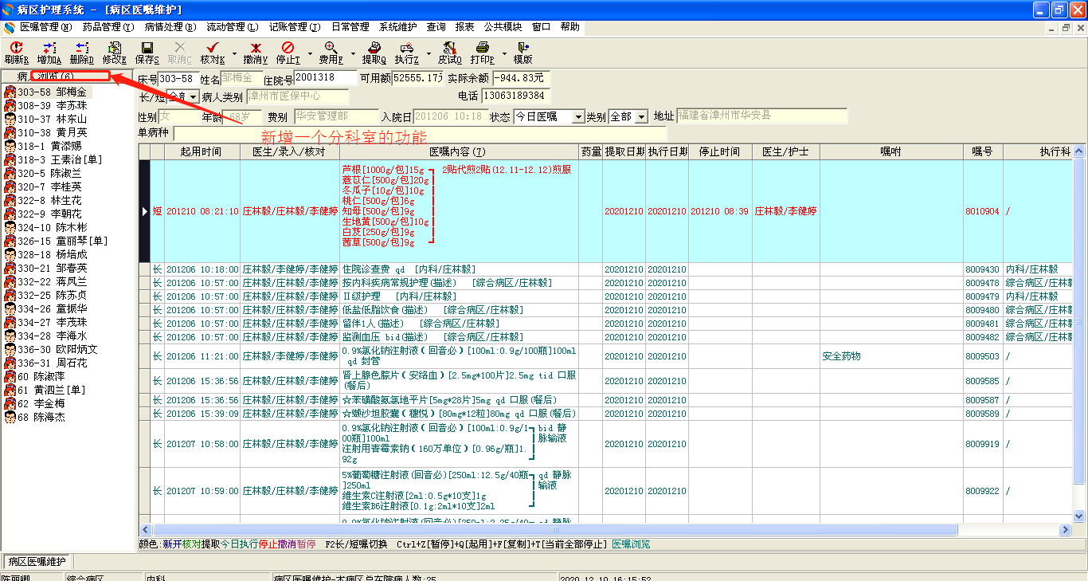
Task: Click the avatar icon beside 李苏珠
Action: pos(10,106)
